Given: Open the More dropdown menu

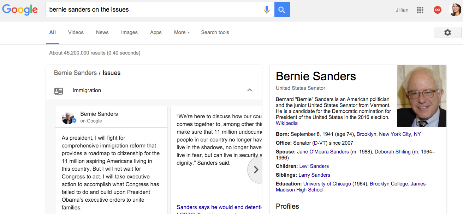Looking at the screenshot, I should [x=182, y=32].
